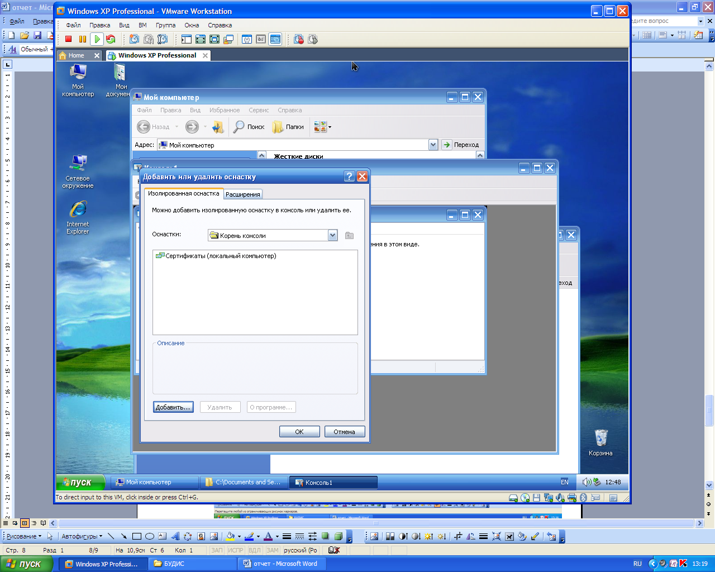Image resolution: width=715 pixels, height=572 pixels.
Task: Click the VMware green Power On icon
Action: [x=97, y=39]
